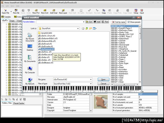Click the dialog's help question-mark button
Viewport: 164px width, 123px height.
point(134,17)
